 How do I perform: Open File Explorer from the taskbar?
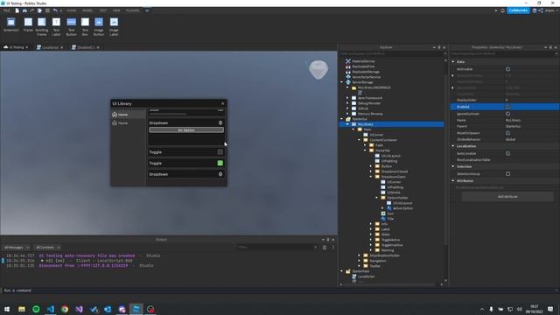(x=22, y=309)
